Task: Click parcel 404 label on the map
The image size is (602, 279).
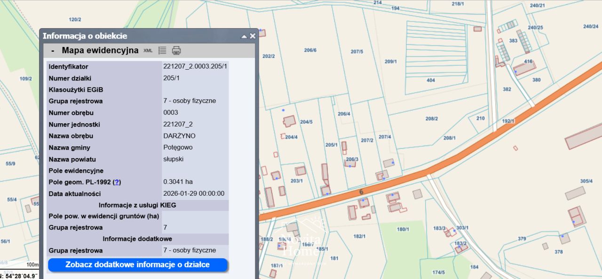Action: pyautogui.click(x=431, y=80)
